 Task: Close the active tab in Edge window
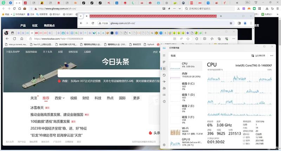tap(32, 33)
